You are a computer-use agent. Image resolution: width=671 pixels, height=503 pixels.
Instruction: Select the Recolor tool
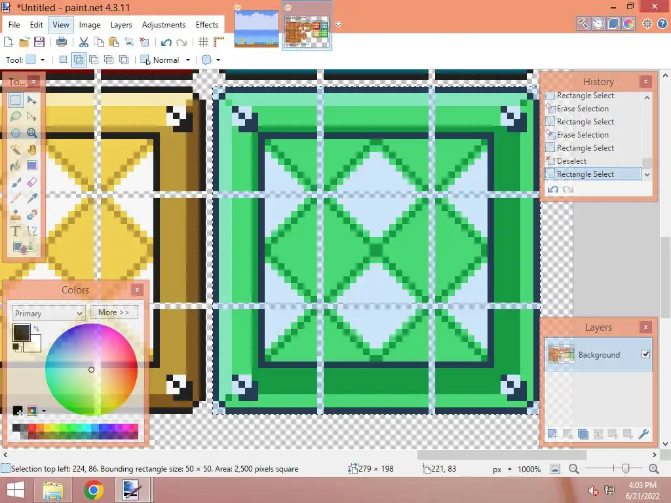coord(31,215)
